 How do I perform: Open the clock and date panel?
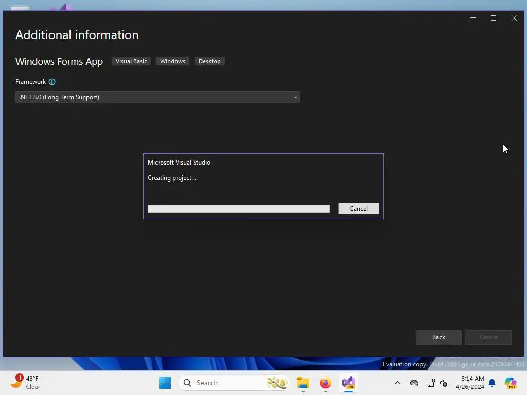pos(469,383)
